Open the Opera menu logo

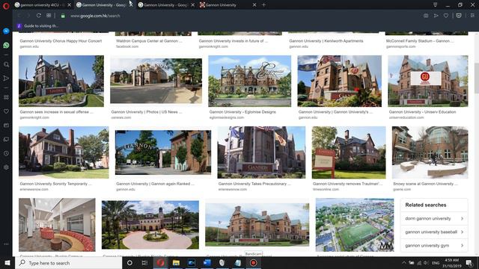6,6
